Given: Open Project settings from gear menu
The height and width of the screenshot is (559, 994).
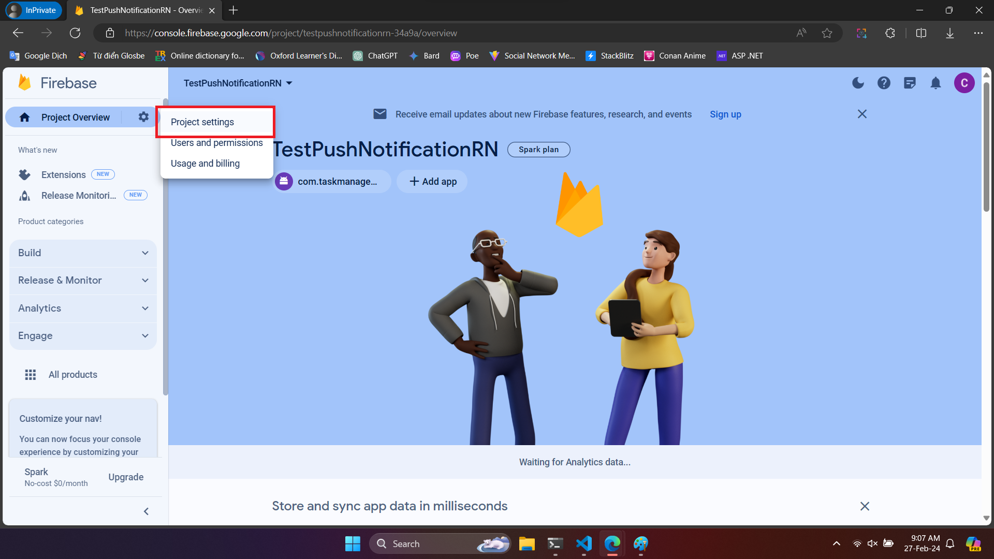Looking at the screenshot, I should [x=216, y=122].
